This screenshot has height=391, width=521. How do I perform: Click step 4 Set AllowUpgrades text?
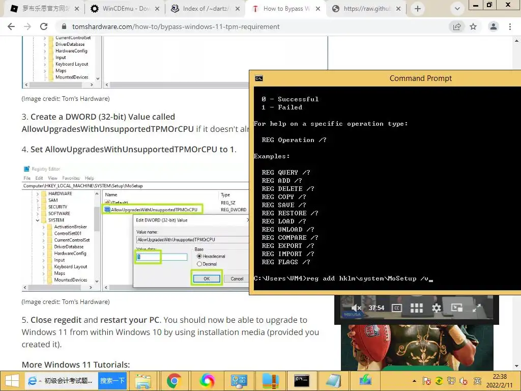(x=129, y=149)
